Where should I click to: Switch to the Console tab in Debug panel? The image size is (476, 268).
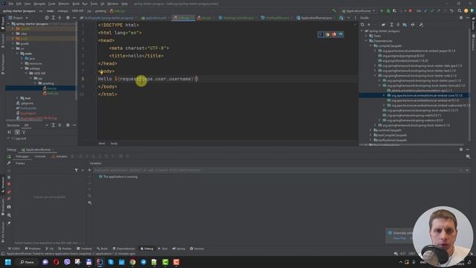click(39, 156)
